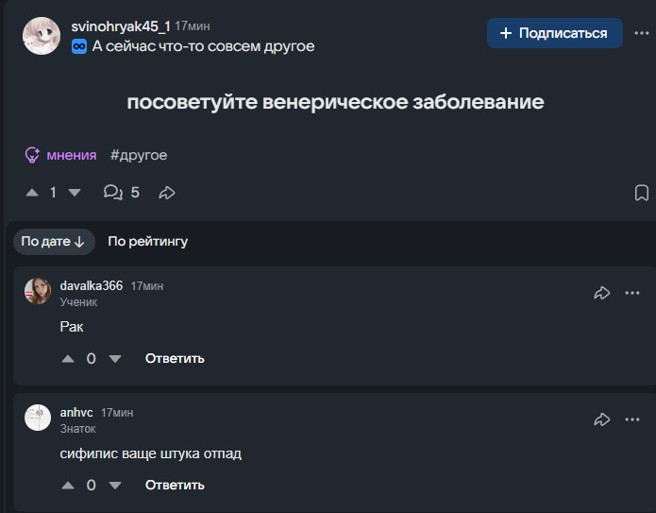Open svinohryak45_1's profile avatar
This screenshot has width=656, height=513.
click(42, 36)
